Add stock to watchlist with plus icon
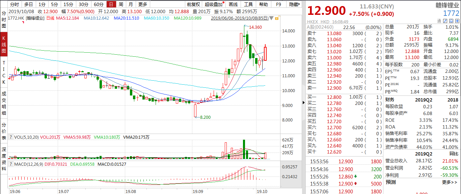 point(457,21)
